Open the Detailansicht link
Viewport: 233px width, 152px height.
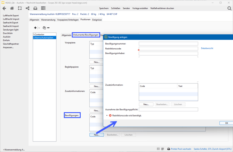click(207, 48)
